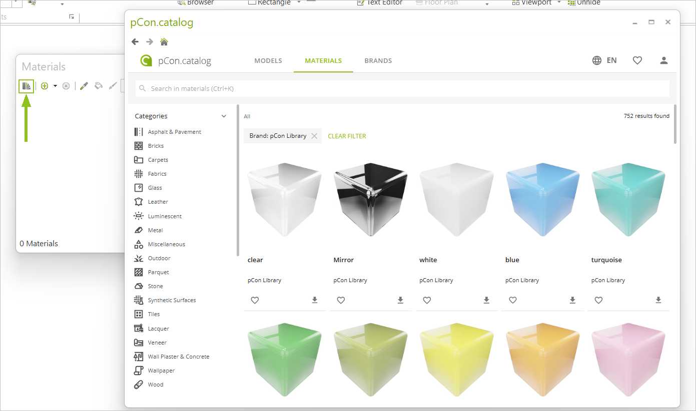Click the categories list scrollbar
696x411 pixels.
coord(238,180)
